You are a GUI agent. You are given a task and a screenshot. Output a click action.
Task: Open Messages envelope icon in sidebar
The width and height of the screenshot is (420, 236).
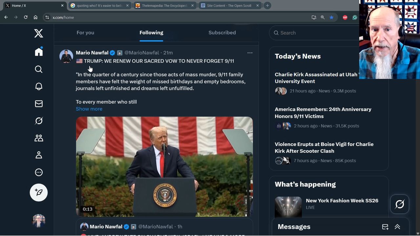point(39,104)
